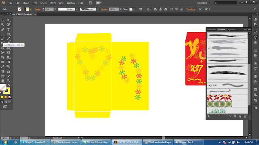
Task: Open the File menu
Action: click(11, 3)
